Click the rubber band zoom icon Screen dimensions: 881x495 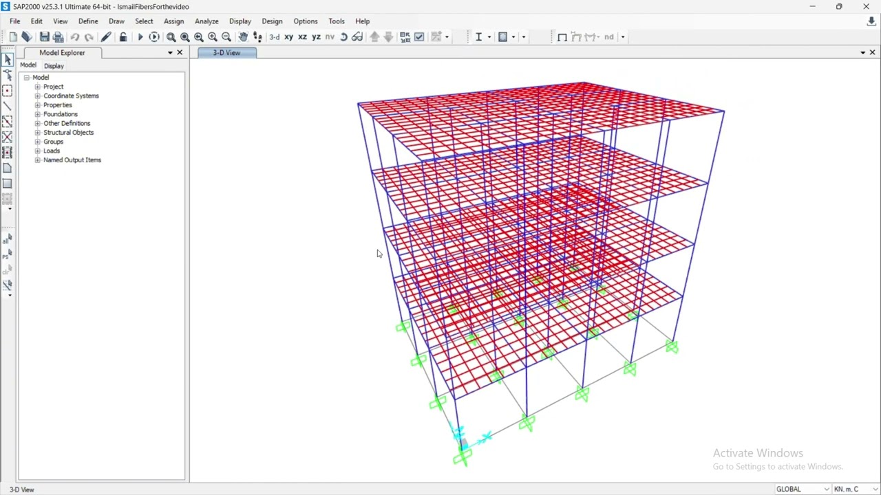[171, 37]
